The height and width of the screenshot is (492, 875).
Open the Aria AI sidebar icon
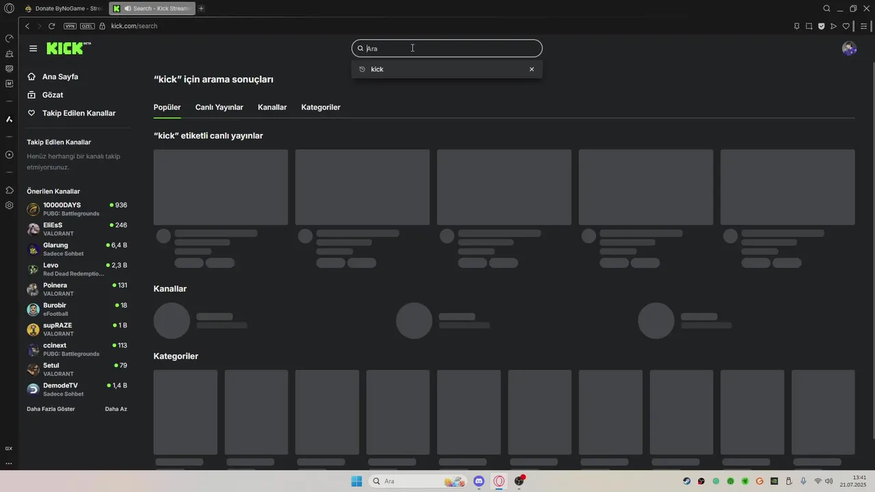tap(9, 119)
